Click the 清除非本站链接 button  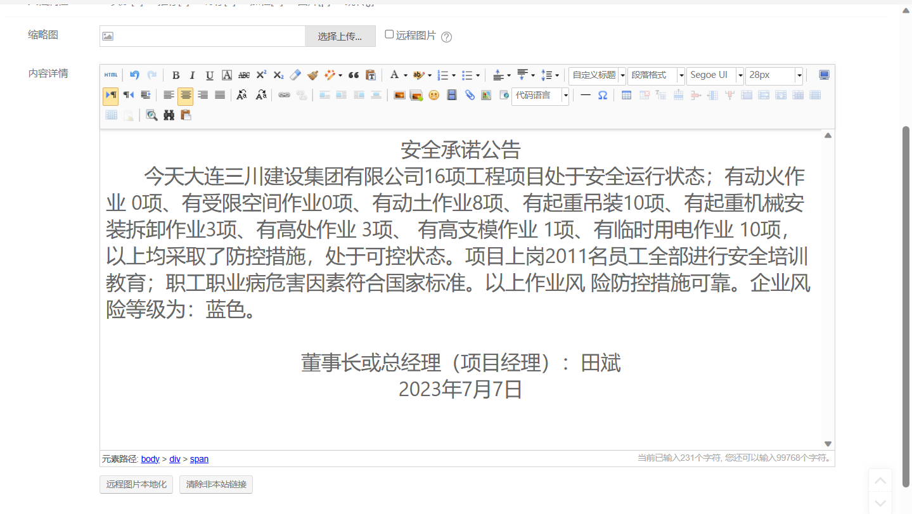tap(216, 485)
